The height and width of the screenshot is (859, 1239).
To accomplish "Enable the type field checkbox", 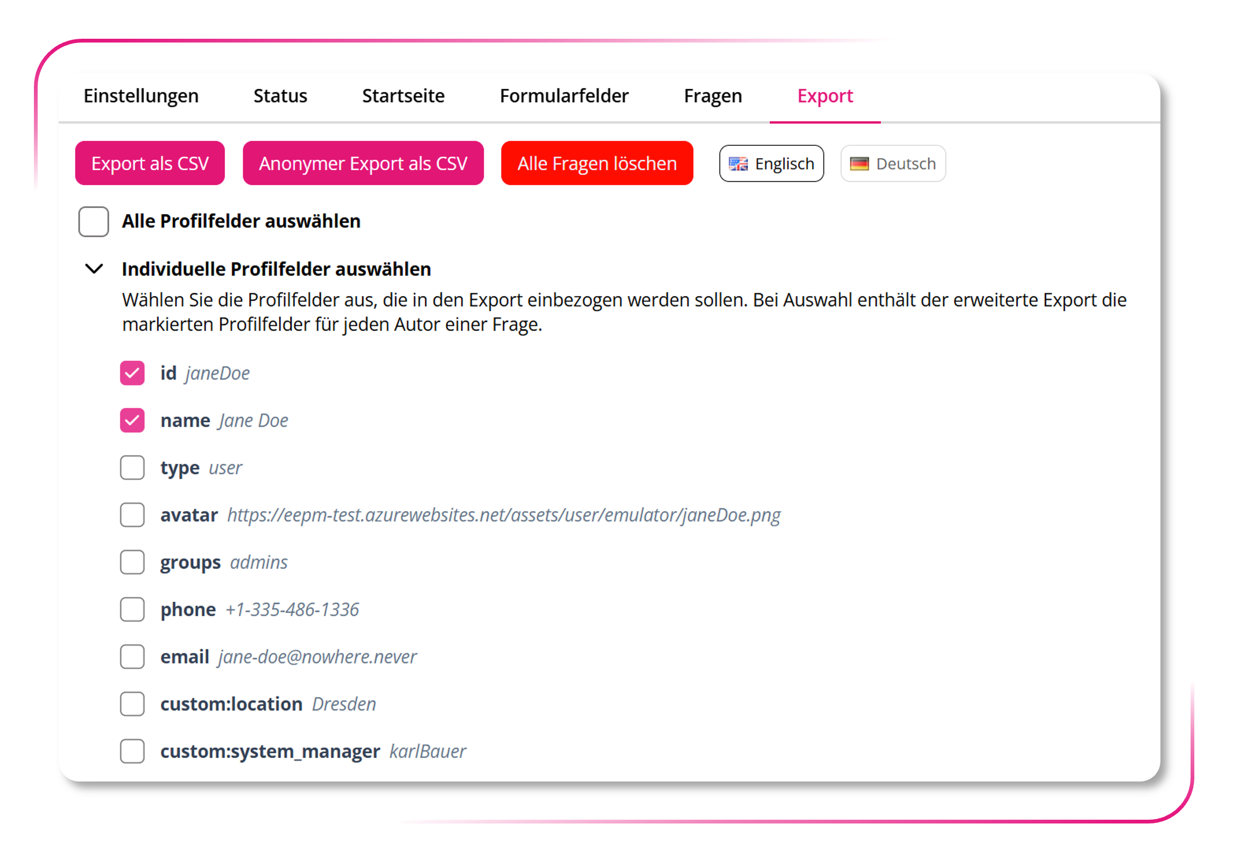I will pyautogui.click(x=132, y=468).
